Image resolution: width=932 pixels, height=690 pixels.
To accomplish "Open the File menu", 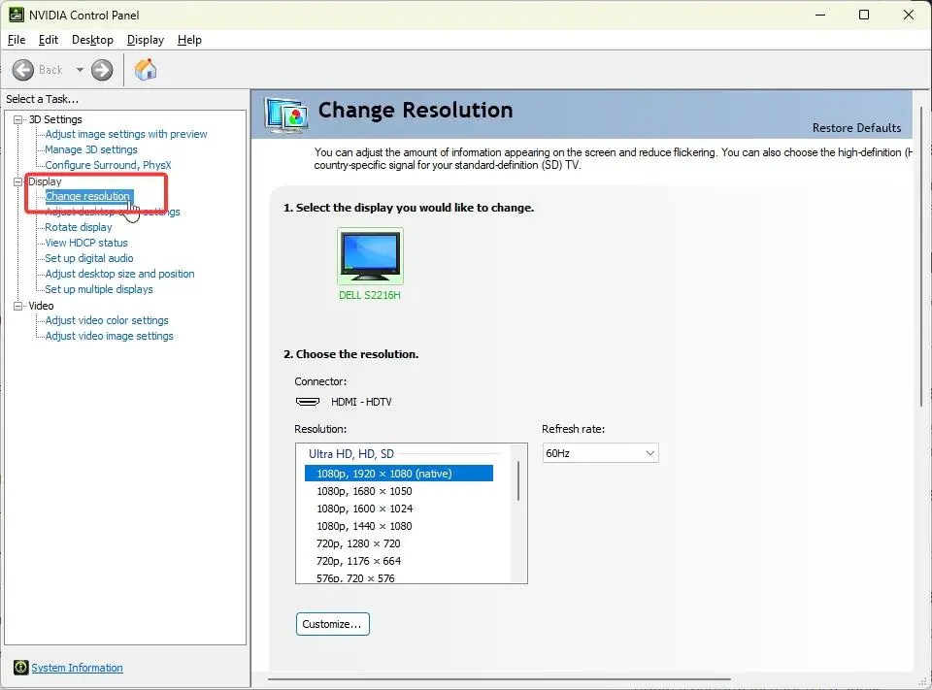I will click(x=17, y=40).
